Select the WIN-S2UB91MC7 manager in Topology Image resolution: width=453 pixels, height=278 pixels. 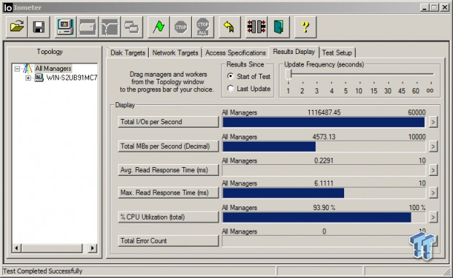tap(72, 77)
